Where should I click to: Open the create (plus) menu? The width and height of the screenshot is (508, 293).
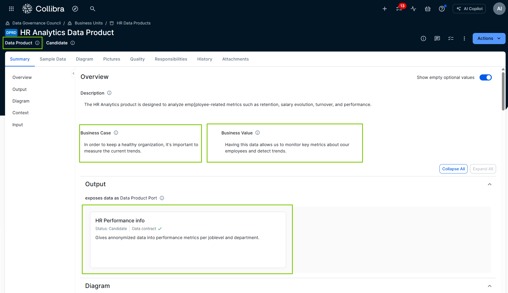(x=384, y=9)
